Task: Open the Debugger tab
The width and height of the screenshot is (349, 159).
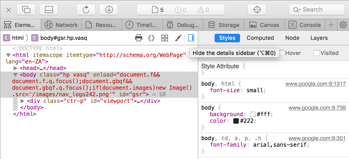Action: [x=183, y=25]
